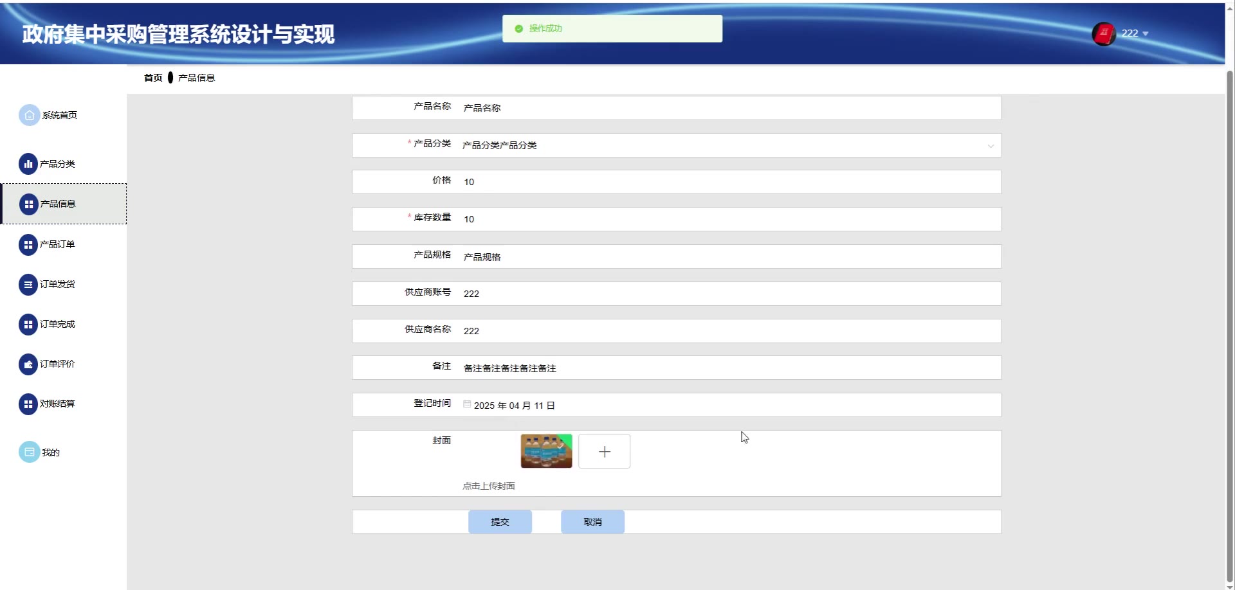The image size is (1235, 590).
Task: Open the 222 user dropdown arrow
Action: point(1146,33)
